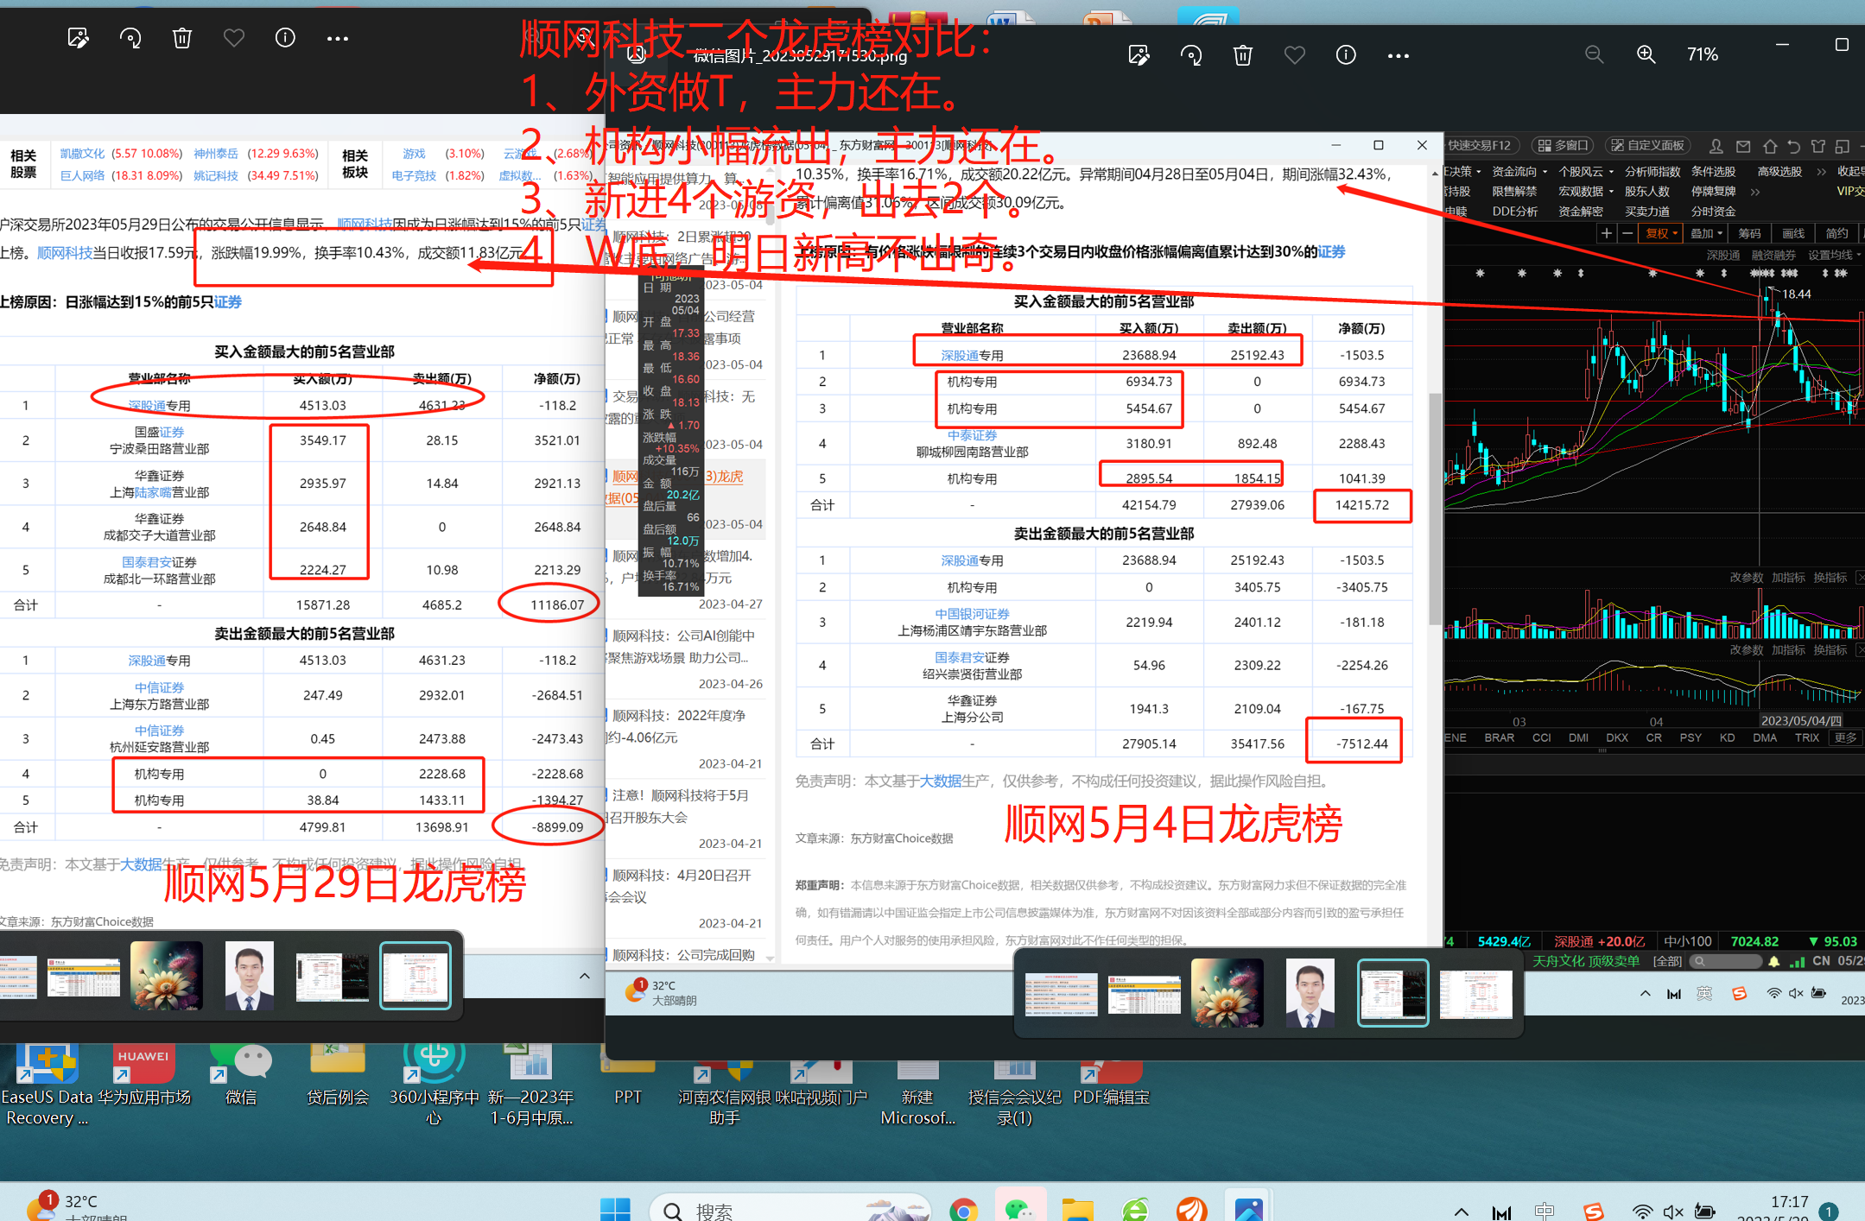1865x1221 pixels.
Task: Expand the 宏观数据 dropdown menu
Action: [x=1586, y=191]
